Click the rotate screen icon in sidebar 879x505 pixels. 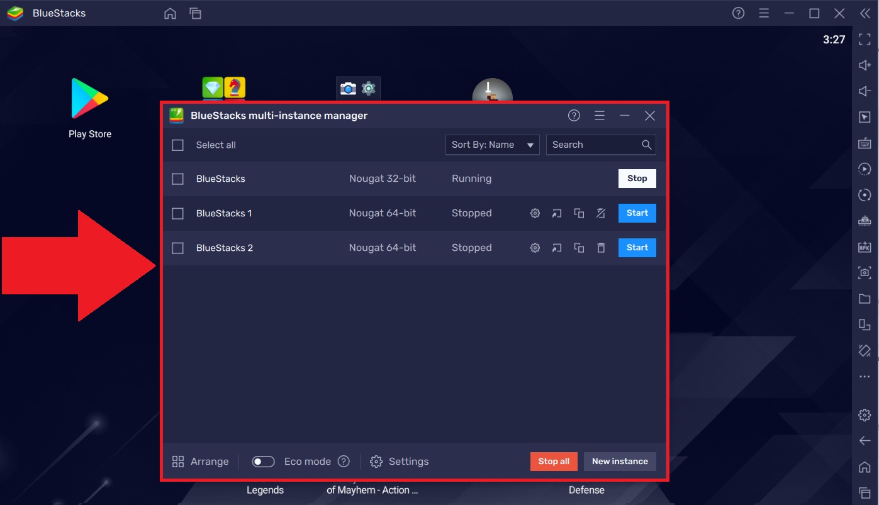[865, 350]
